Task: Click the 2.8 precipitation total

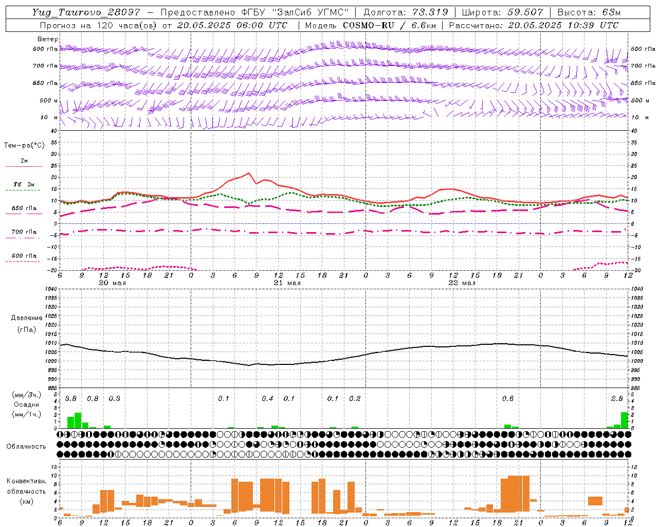Action: (x=617, y=399)
